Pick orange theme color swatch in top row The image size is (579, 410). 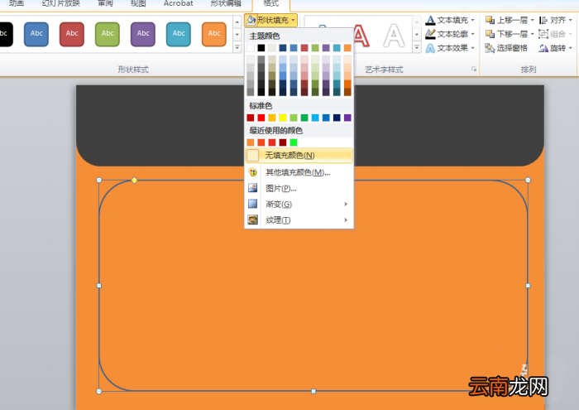click(347, 48)
